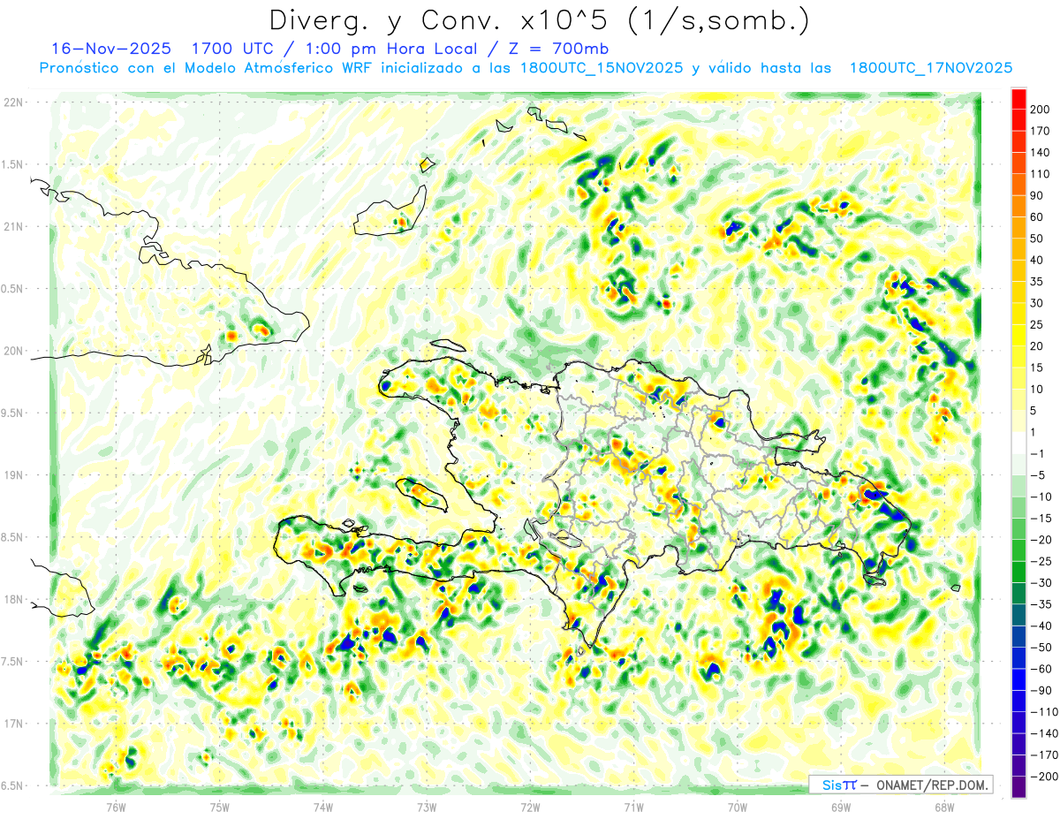Click the '16-Nov-2025 1700 UTC' date line

point(163,48)
